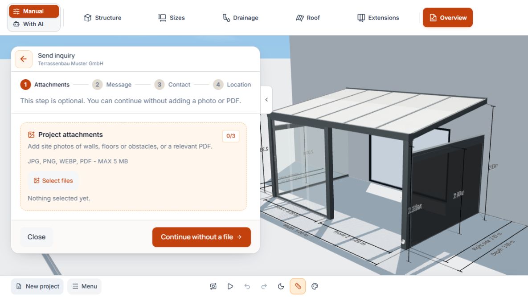Screen dimensions: 528x297
Task: Open the Drainage tab
Action: [241, 18]
